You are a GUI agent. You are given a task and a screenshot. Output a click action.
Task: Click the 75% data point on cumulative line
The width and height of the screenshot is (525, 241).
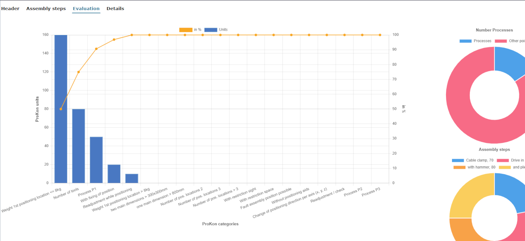(x=79, y=72)
